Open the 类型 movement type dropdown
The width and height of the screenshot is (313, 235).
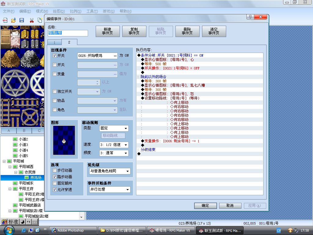coord(114,128)
